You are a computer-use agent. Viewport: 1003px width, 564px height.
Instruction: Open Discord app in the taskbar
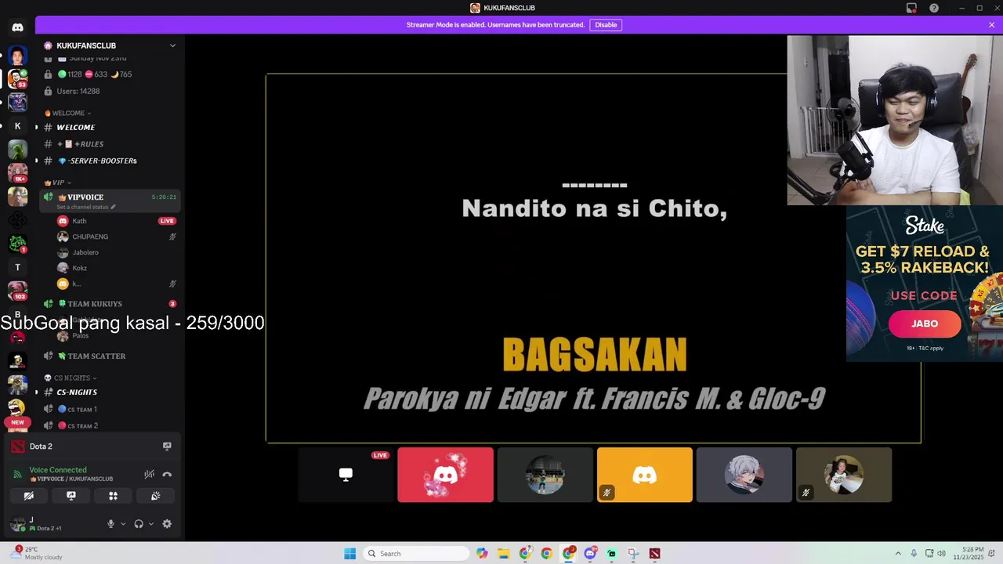click(590, 554)
